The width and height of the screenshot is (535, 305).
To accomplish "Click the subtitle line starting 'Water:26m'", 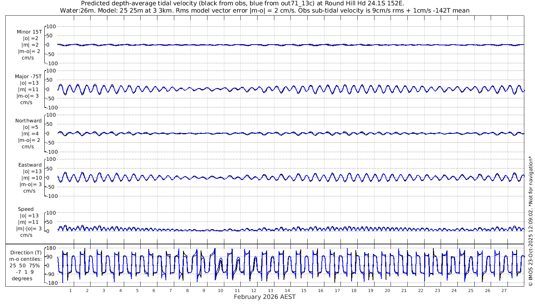I will (265, 11).
